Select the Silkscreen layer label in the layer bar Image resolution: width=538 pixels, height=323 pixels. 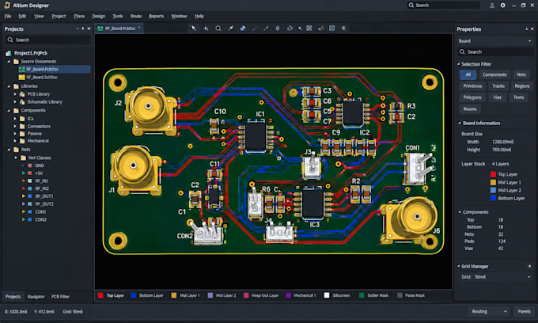click(x=341, y=295)
